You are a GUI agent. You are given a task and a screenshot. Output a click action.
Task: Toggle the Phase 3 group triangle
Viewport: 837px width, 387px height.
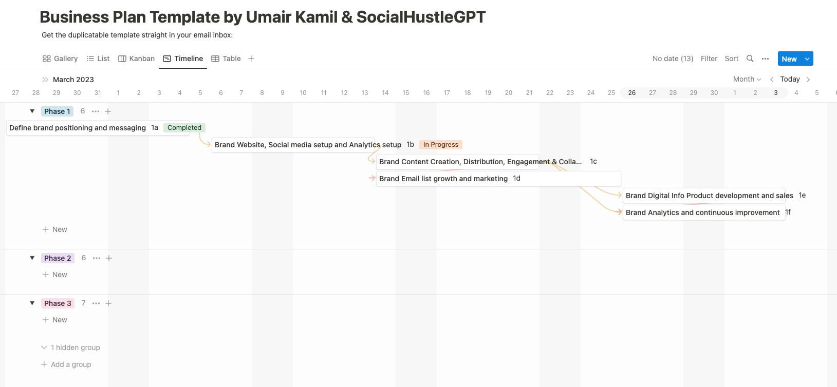click(32, 303)
